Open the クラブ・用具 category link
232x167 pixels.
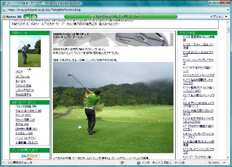(25, 120)
